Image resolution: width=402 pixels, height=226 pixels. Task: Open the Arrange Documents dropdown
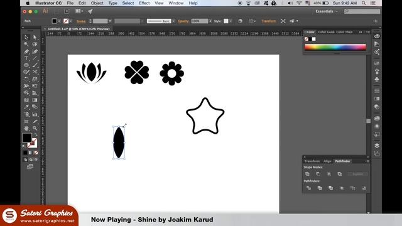(79, 11)
